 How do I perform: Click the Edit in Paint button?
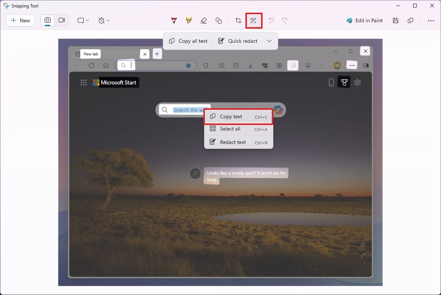pyautogui.click(x=364, y=20)
